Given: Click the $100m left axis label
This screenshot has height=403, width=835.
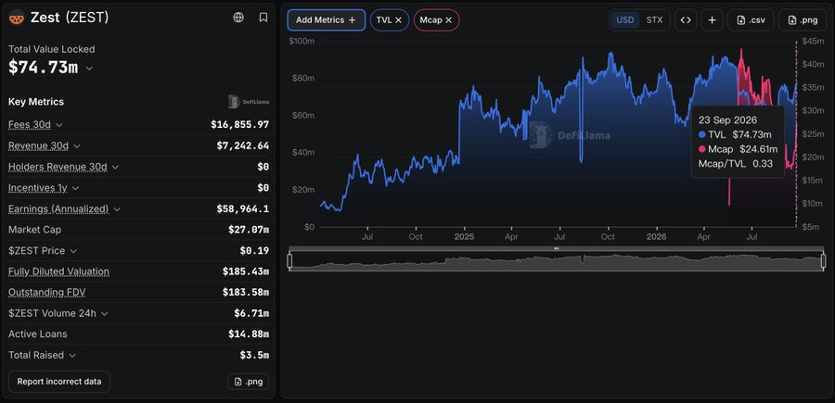Looking at the screenshot, I should coord(302,41).
